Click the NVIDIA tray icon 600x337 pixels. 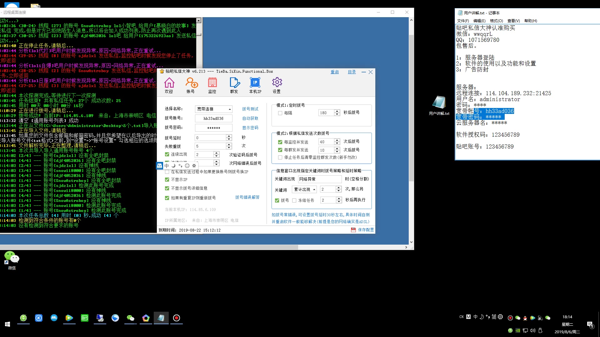[x=518, y=330]
